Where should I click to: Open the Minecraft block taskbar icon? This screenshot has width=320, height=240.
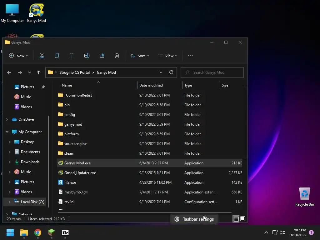click(x=52, y=232)
